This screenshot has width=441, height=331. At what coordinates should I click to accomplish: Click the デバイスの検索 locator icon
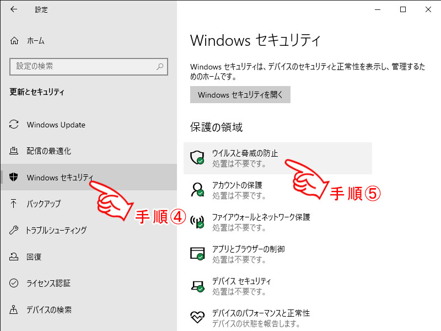coord(13,309)
